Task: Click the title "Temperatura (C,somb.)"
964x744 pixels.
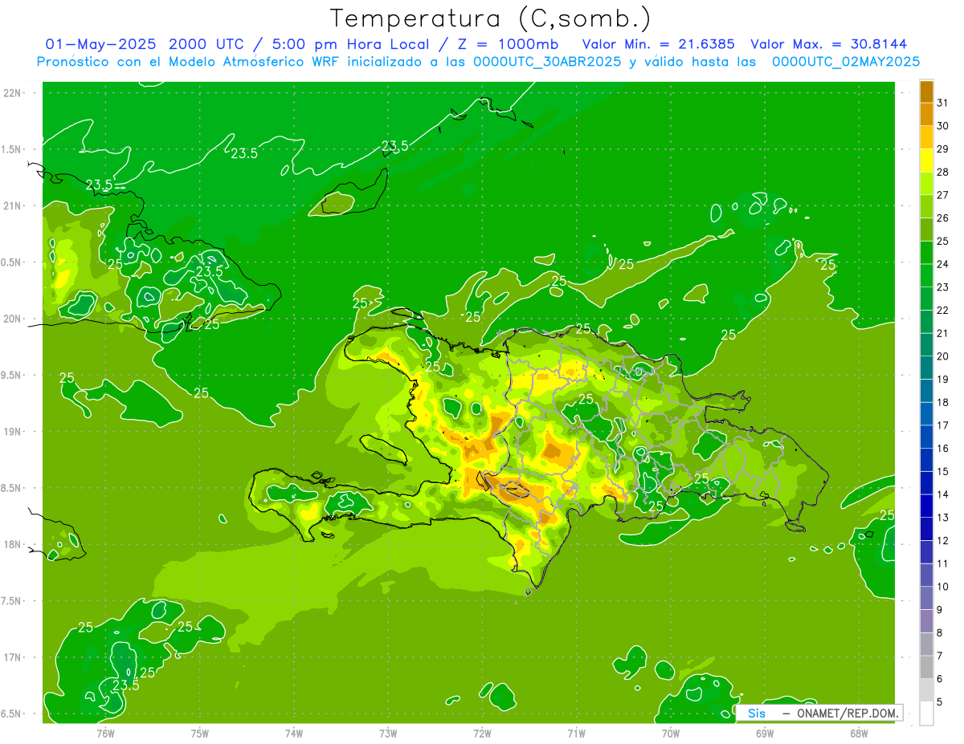Action: pos(491,18)
